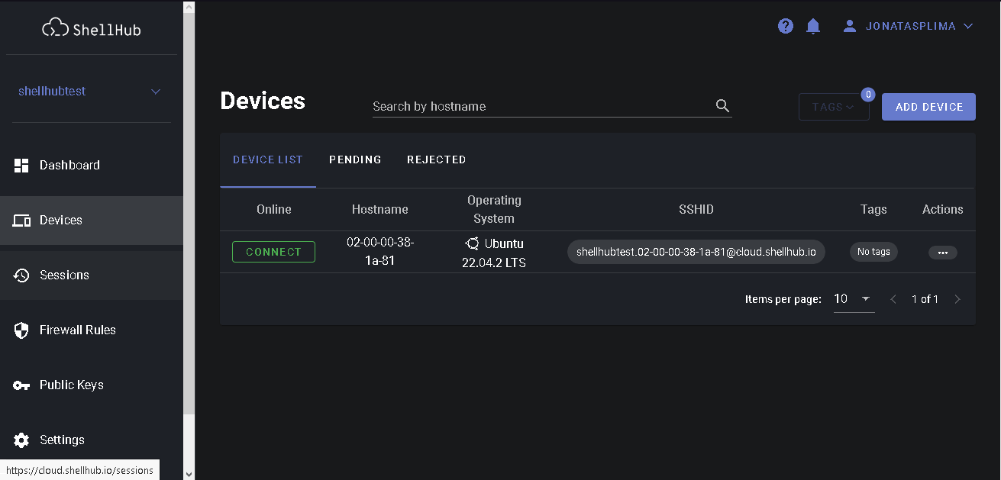This screenshot has height=480, width=1001.
Task: Click the Sessions history icon
Action: click(21, 275)
